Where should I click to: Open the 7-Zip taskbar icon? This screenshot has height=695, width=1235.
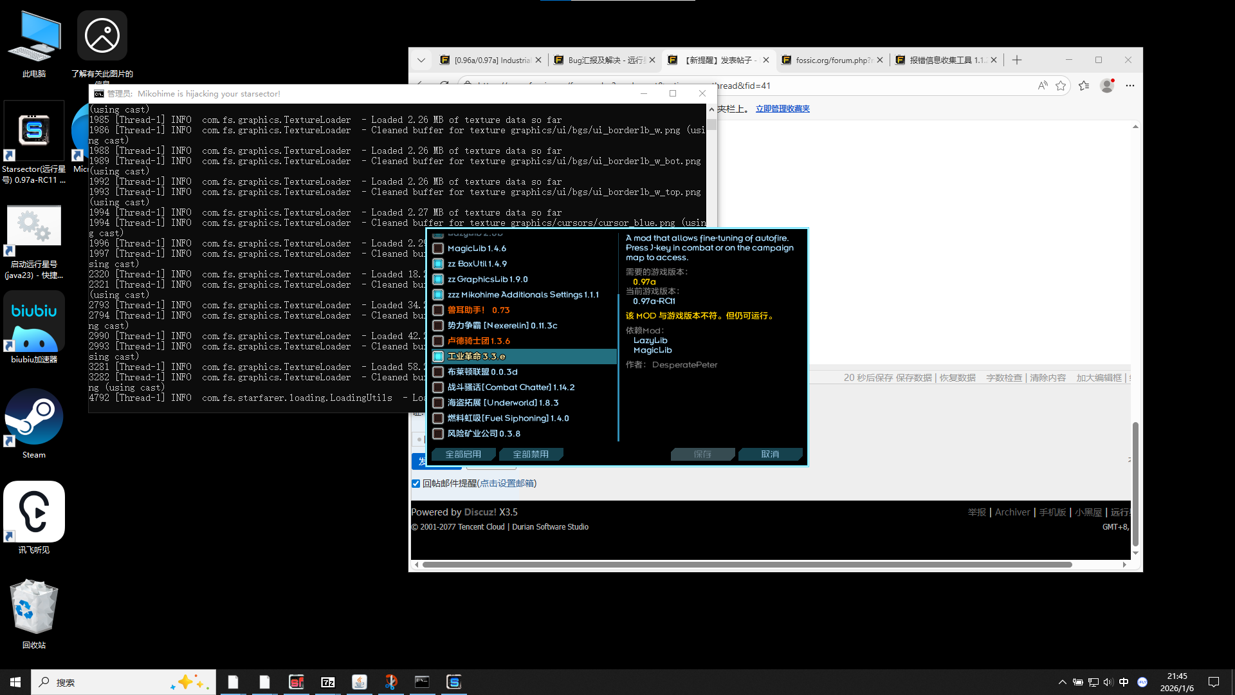tap(327, 682)
